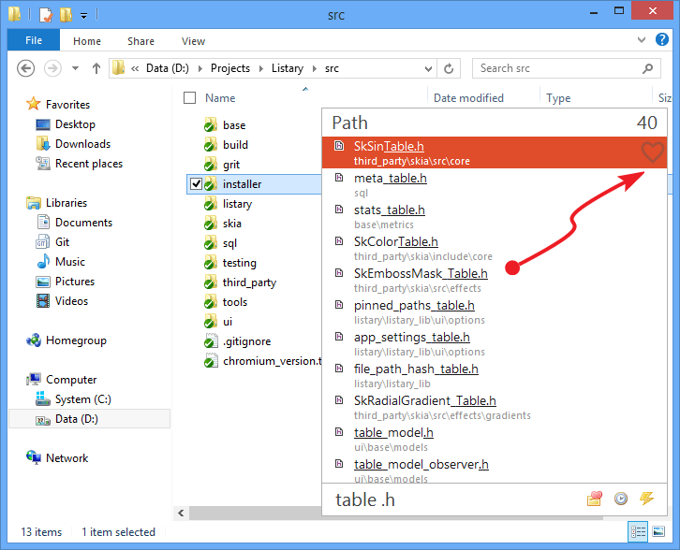
Task: Open Listary favorites folder icon
Action: click(595, 499)
